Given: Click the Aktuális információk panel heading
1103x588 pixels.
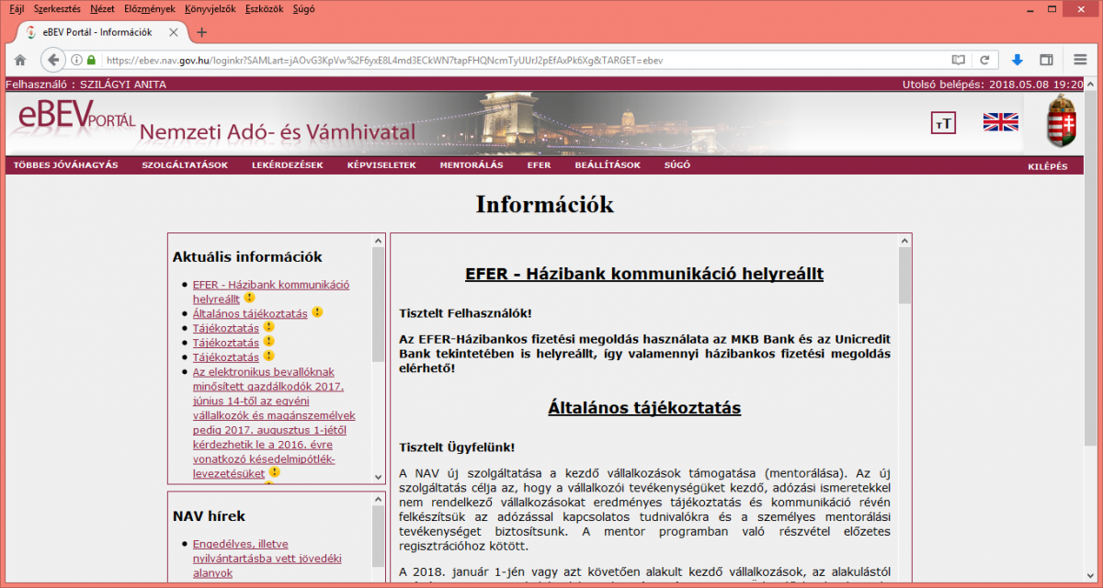Looking at the screenshot, I should click(x=247, y=257).
